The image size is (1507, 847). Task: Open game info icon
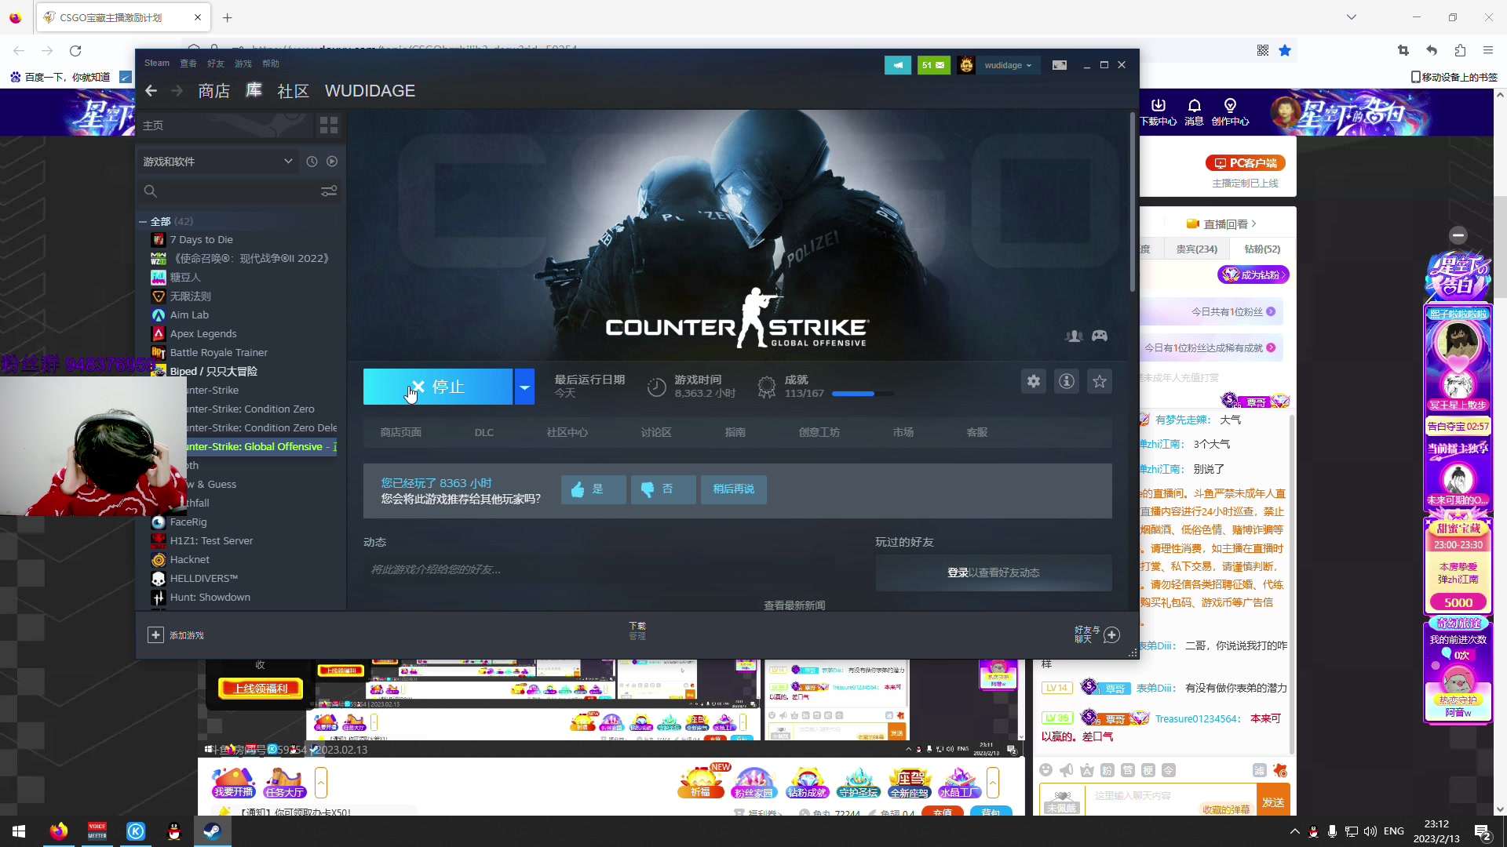[x=1067, y=381]
